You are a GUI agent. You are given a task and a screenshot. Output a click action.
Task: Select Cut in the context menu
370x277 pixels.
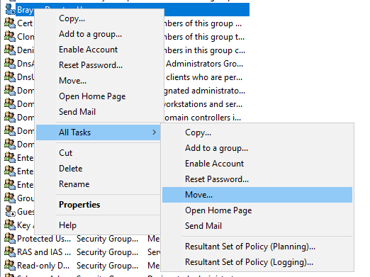[x=65, y=153]
